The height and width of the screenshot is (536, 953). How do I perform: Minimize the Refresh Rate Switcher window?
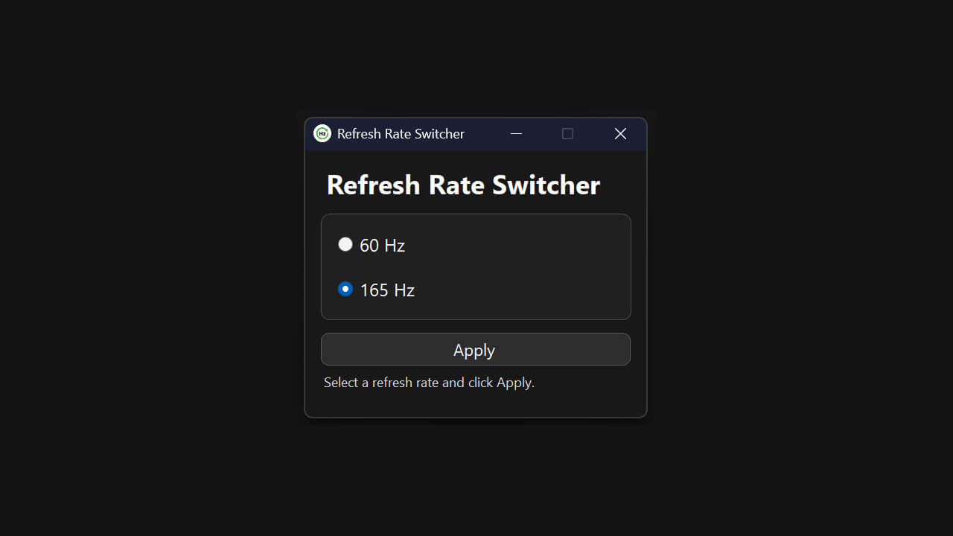516,133
